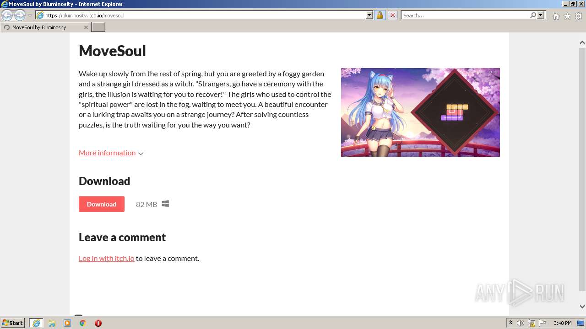Open the Windows Start menu
Image resolution: width=586 pixels, height=329 pixels.
tap(13, 323)
